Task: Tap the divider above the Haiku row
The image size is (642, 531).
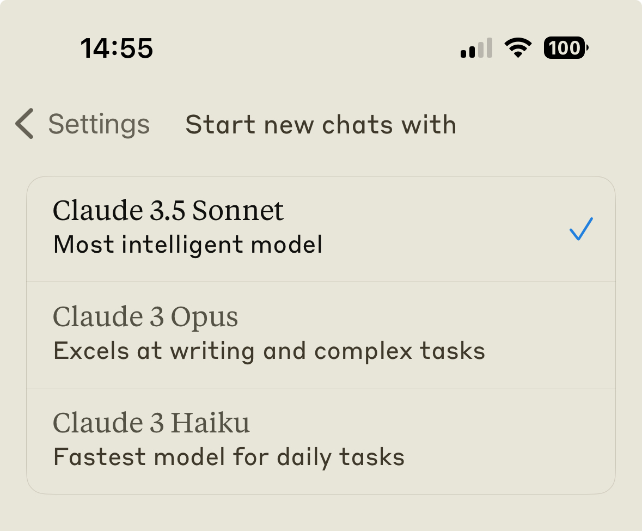Action: pyautogui.click(x=321, y=388)
